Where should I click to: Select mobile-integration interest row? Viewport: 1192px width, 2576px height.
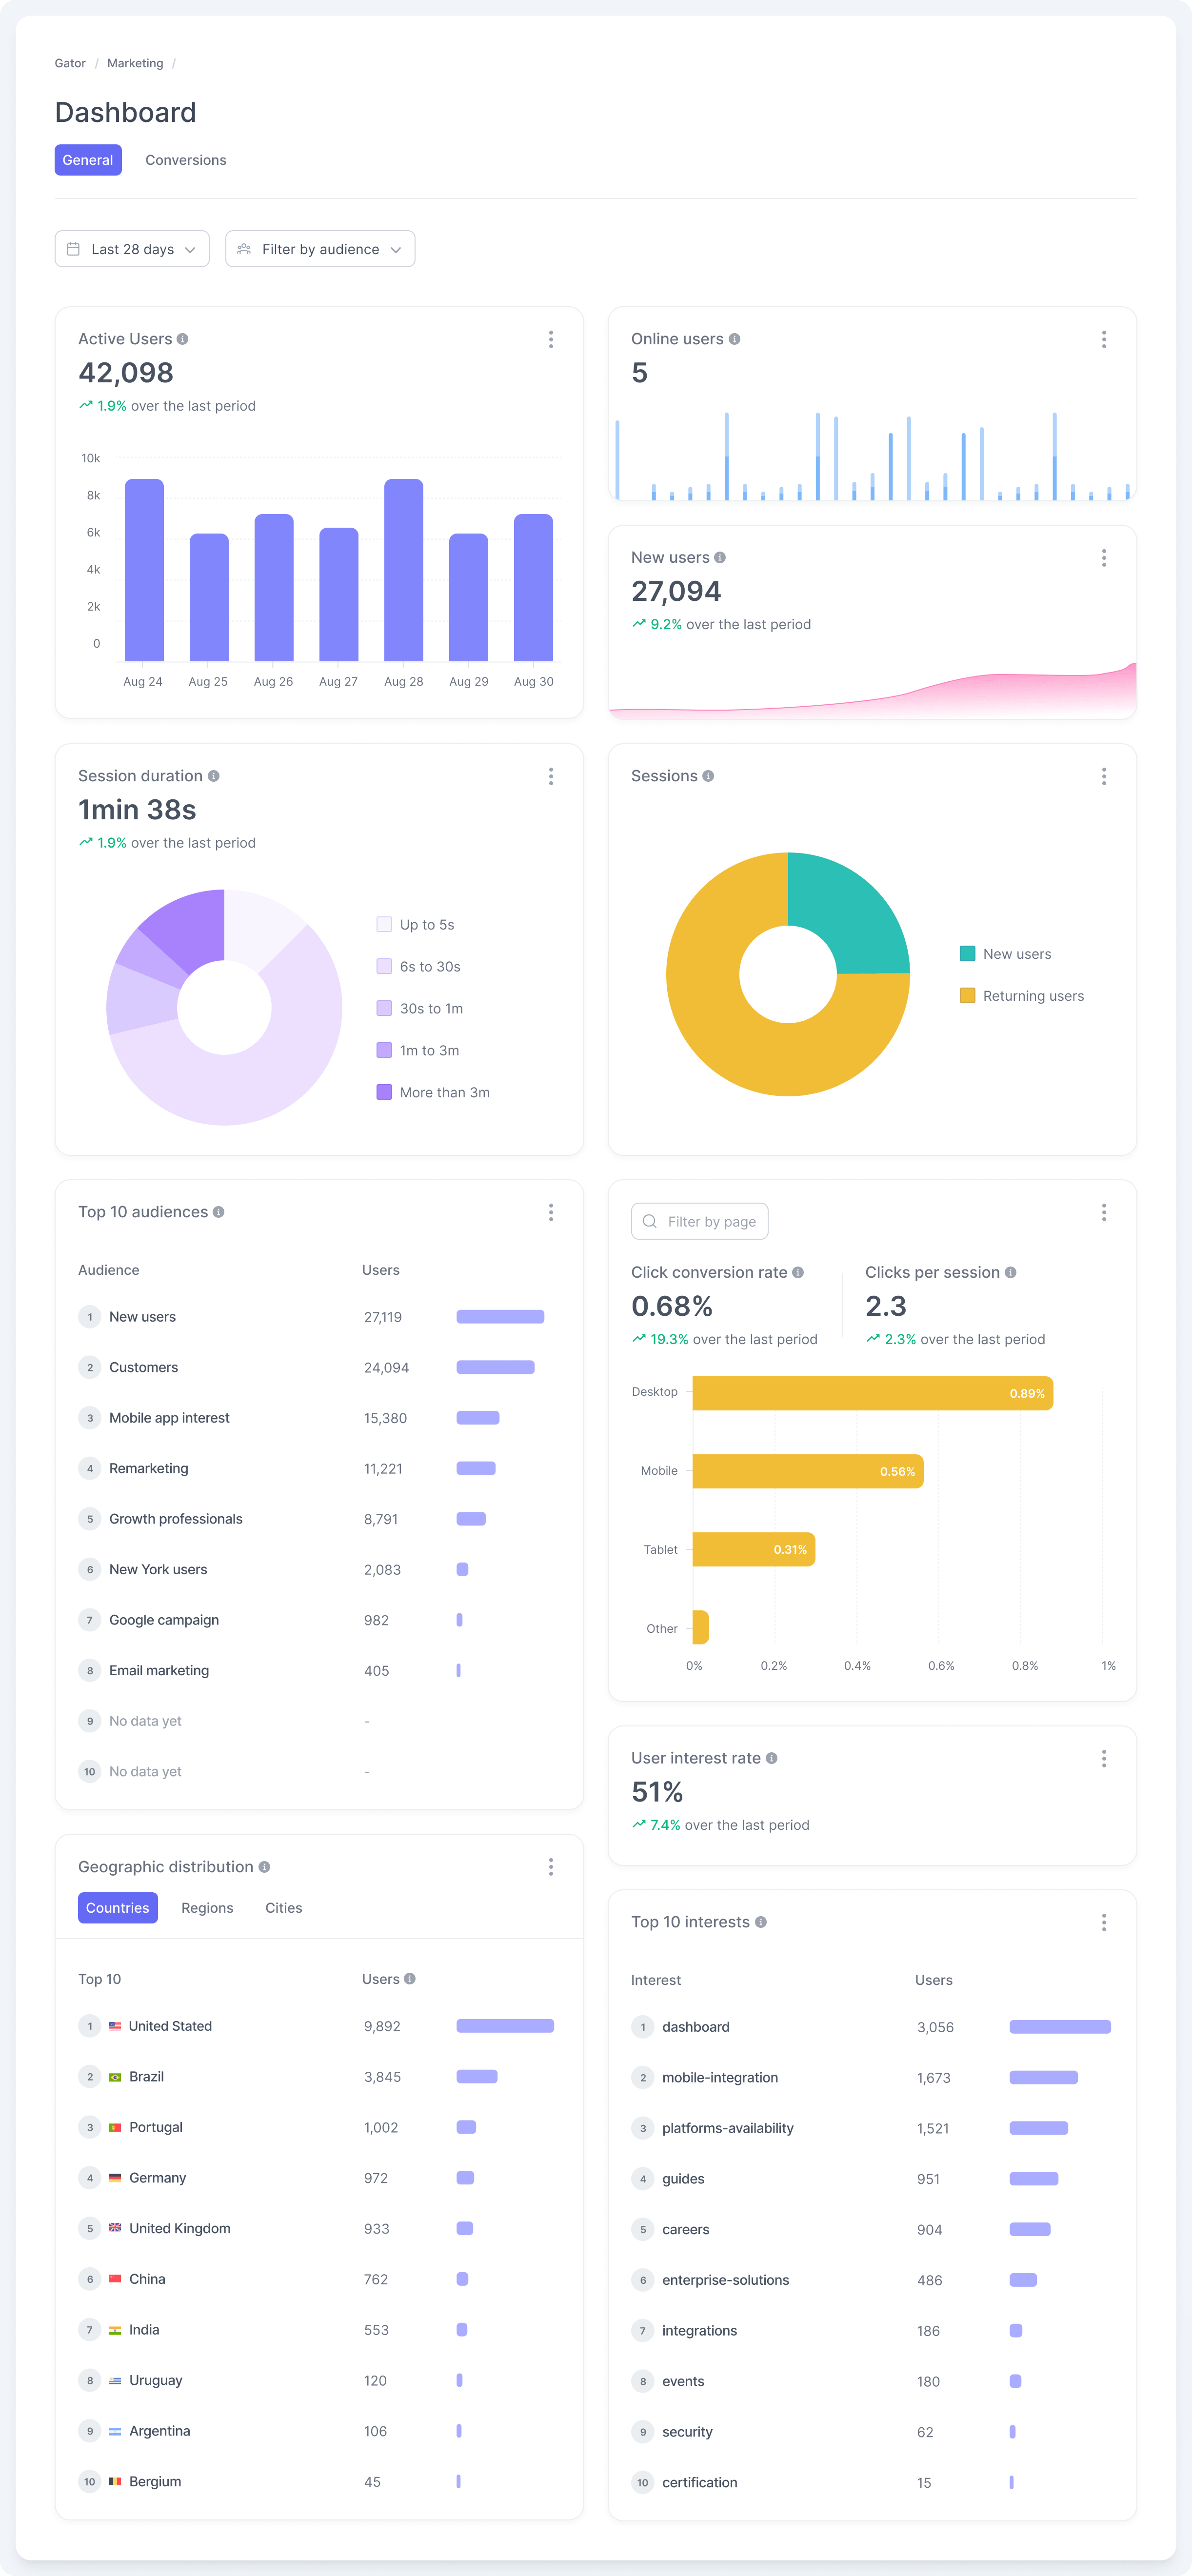coord(872,2078)
